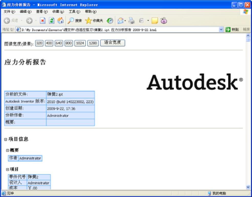Screen dimensions: 252x197
Task: Click the Links (链接) toolbar label
Action: 246,30
